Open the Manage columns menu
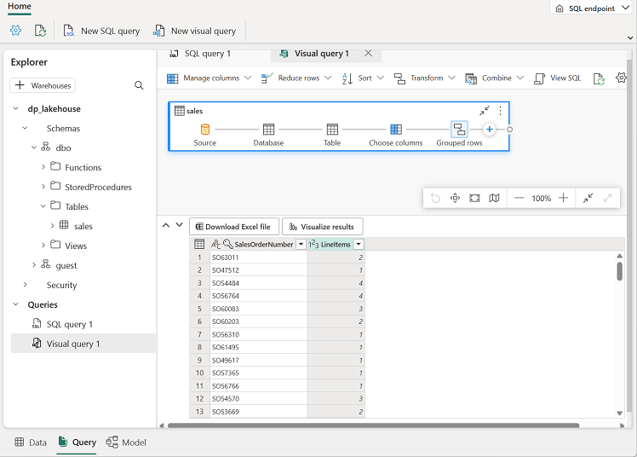Viewport: 637px width, 457px height. point(209,78)
